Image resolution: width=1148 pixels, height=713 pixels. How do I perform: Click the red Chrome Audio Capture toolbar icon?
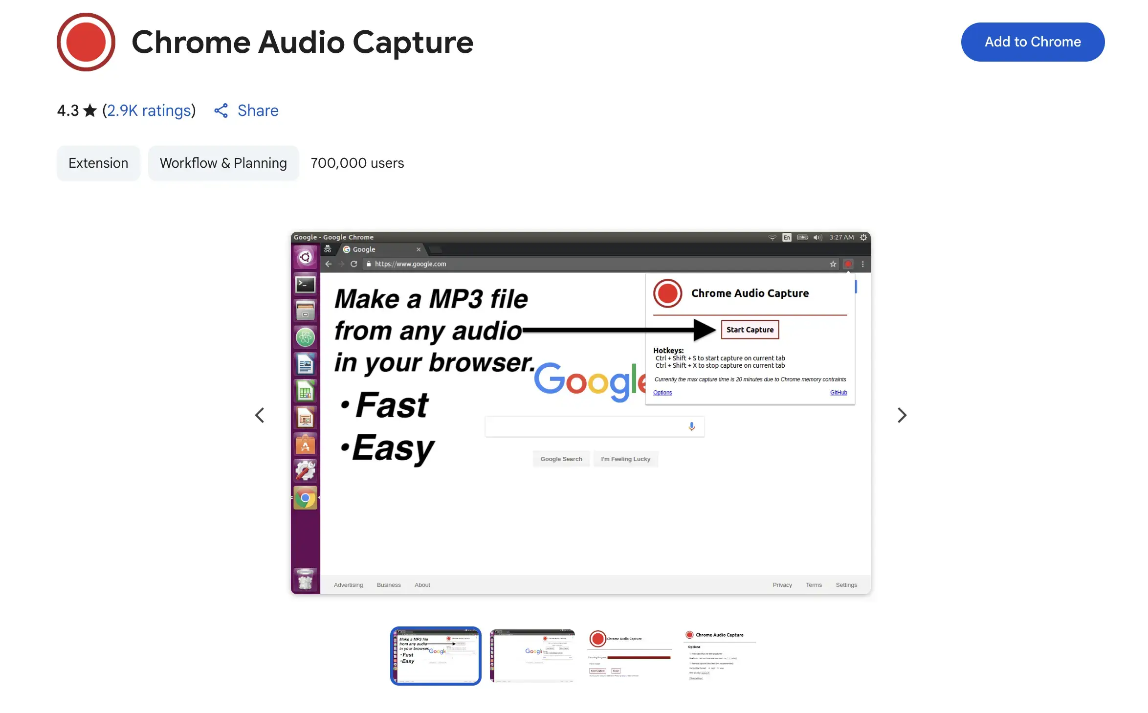click(x=848, y=264)
